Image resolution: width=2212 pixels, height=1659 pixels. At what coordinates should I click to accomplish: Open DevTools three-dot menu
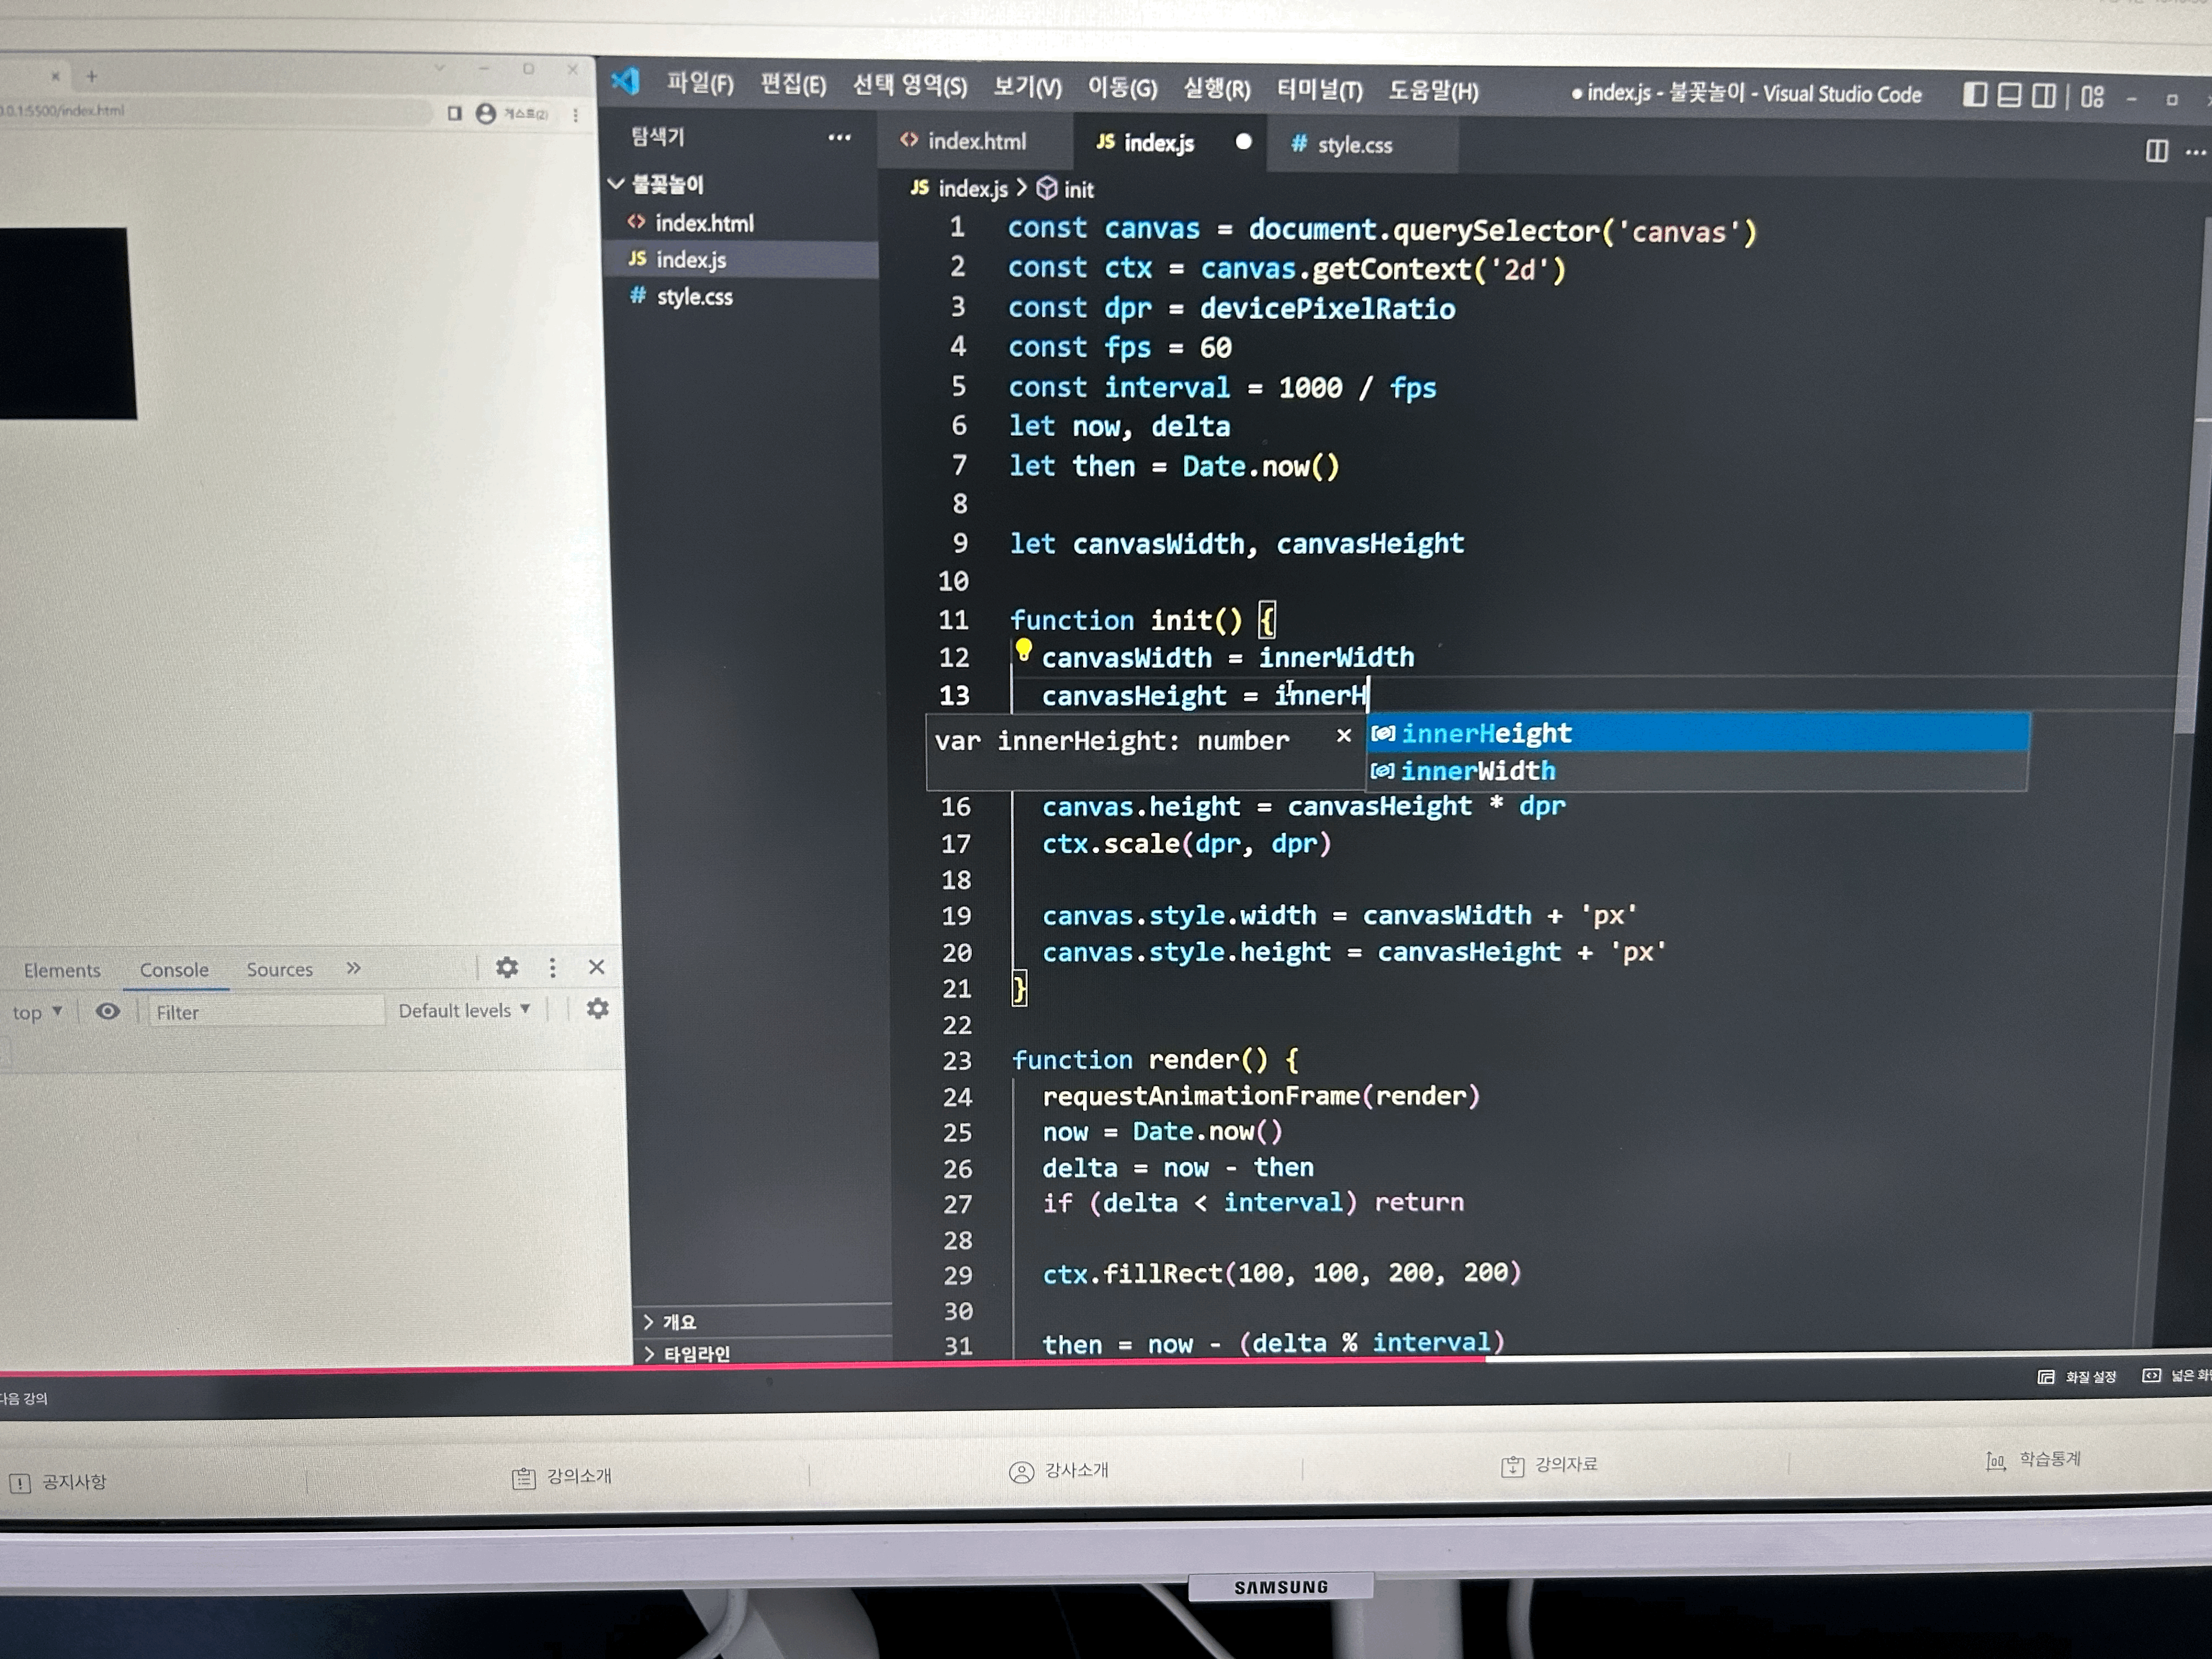(x=552, y=967)
